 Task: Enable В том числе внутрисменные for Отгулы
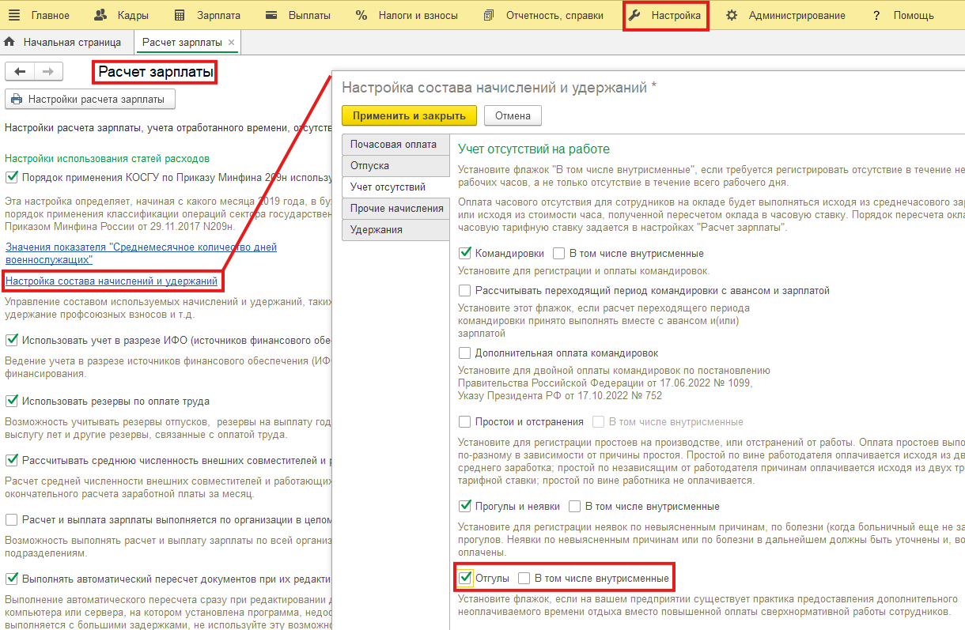pos(524,579)
